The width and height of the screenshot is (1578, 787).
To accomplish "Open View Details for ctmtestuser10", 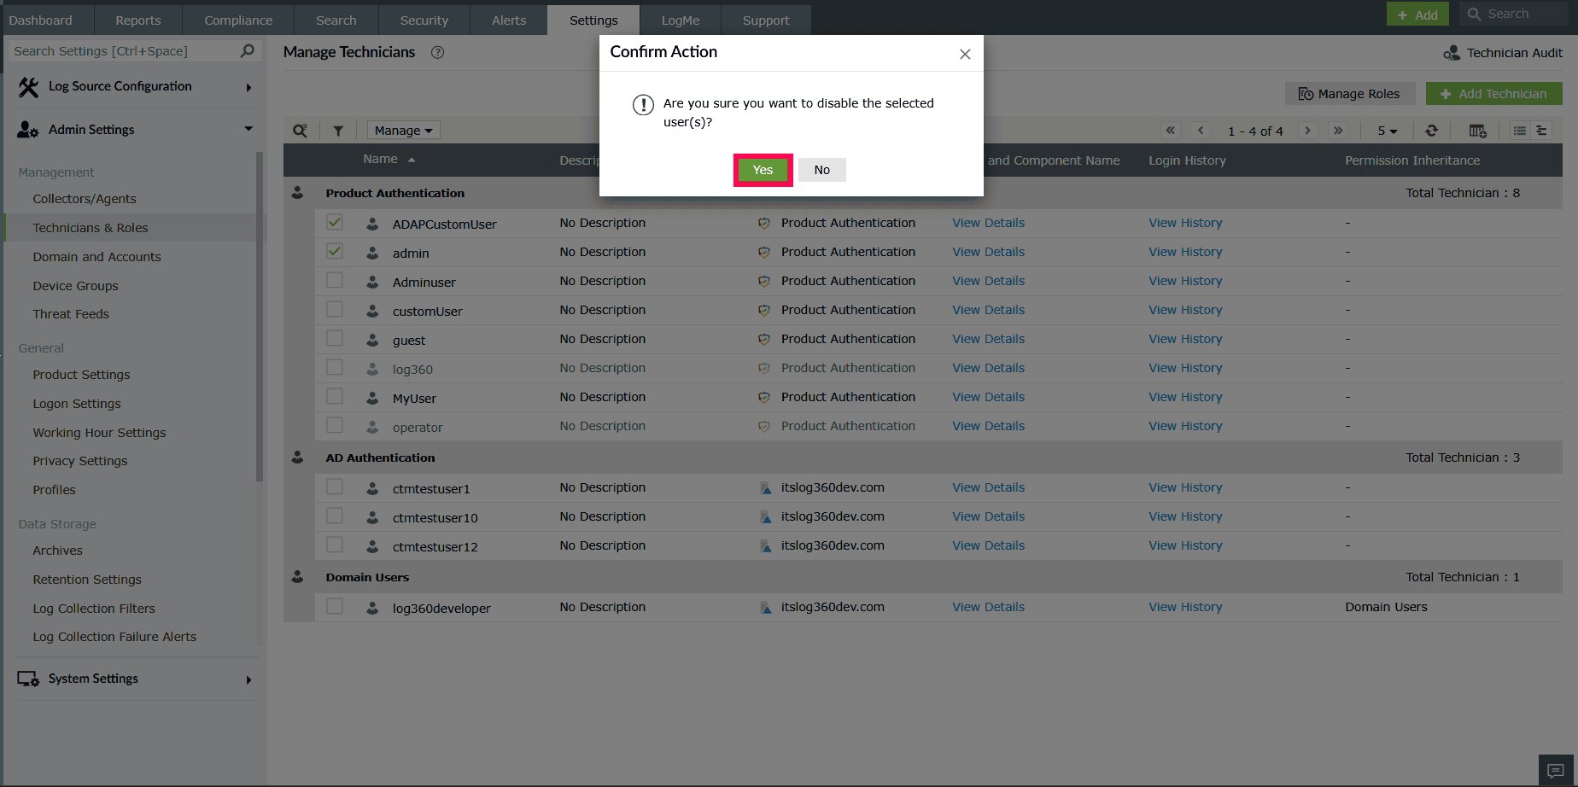I will (988, 516).
